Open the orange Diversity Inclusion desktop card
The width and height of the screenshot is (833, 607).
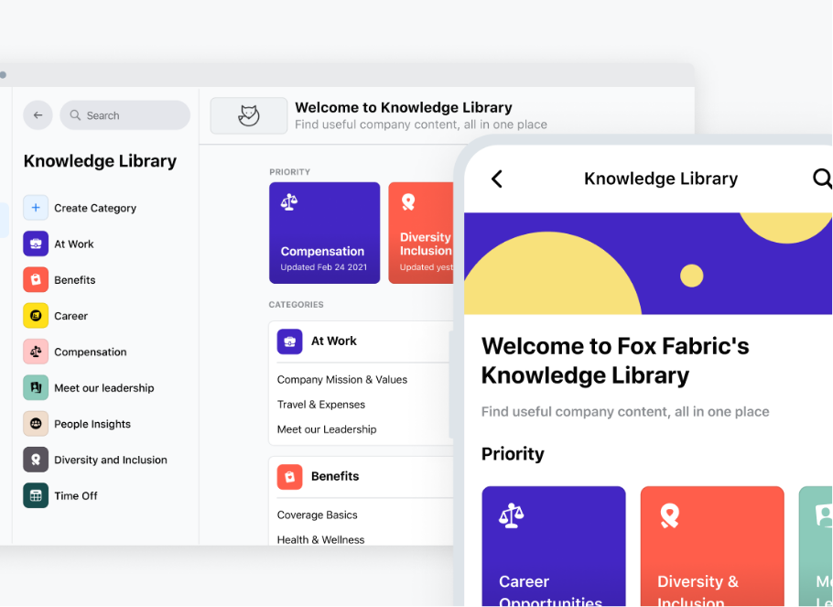pos(421,233)
